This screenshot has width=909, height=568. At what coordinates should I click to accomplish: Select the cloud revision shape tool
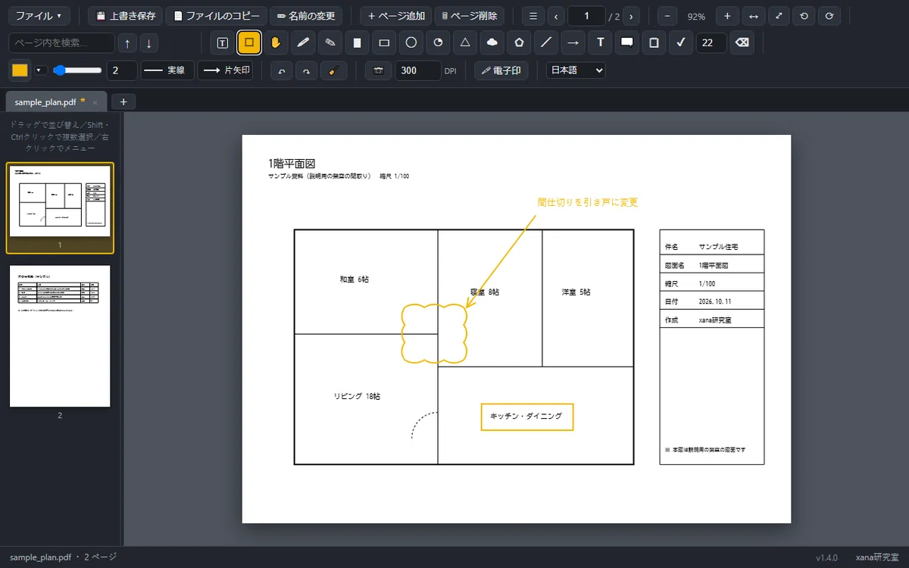pyautogui.click(x=492, y=42)
